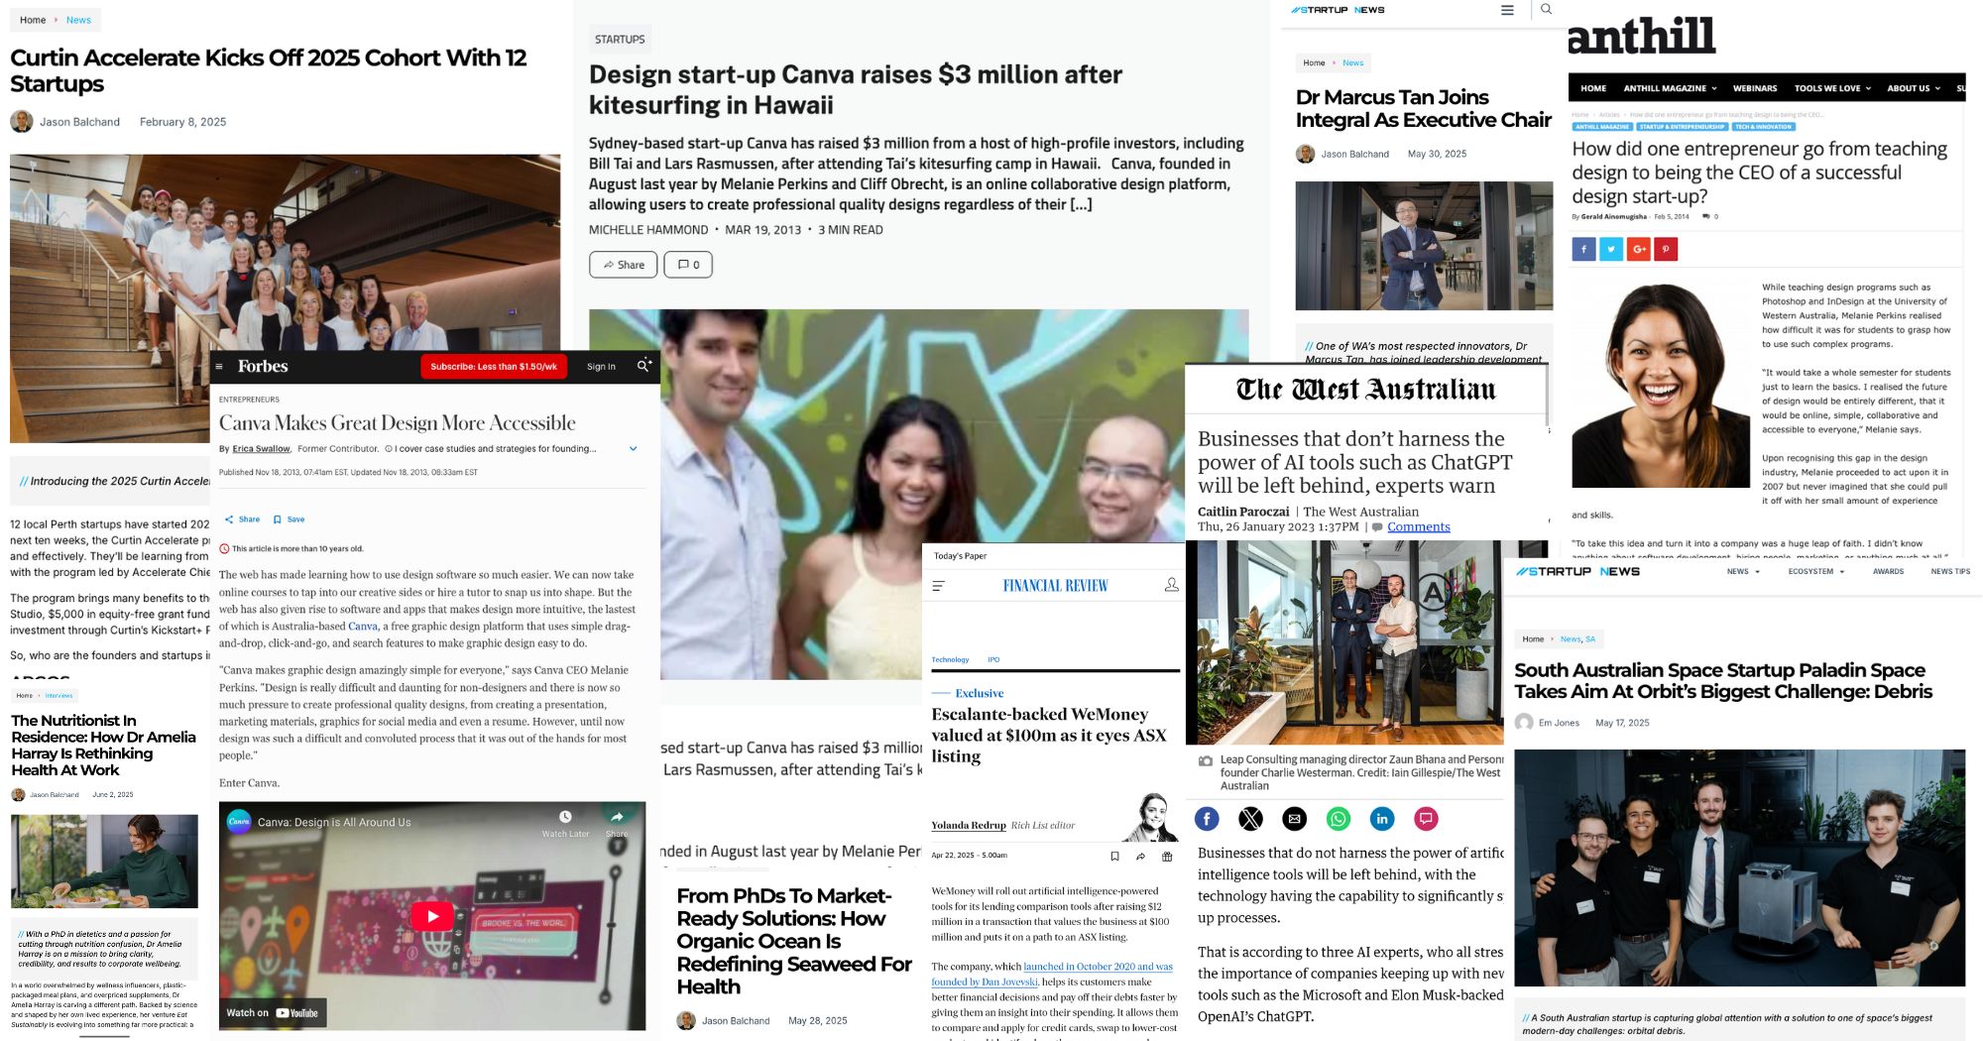
Task: Click the LinkedIn share icon
Action: (x=1382, y=818)
